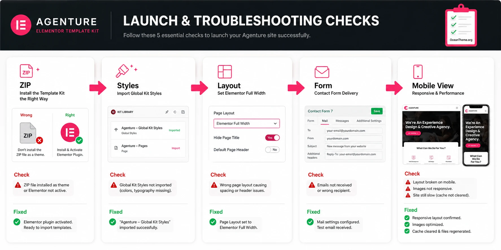Click the To email field
Image resolution: width=501 pixels, height=250 pixels.
point(354,131)
